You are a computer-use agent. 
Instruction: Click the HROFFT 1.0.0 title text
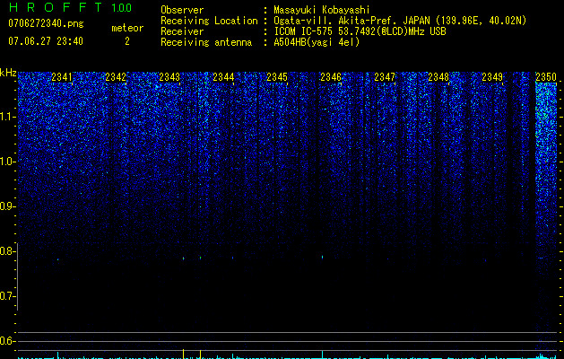click(70, 7)
